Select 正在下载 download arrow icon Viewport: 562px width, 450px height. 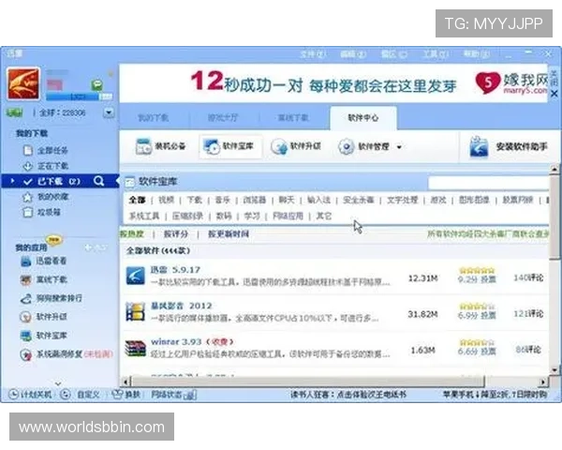coord(28,166)
